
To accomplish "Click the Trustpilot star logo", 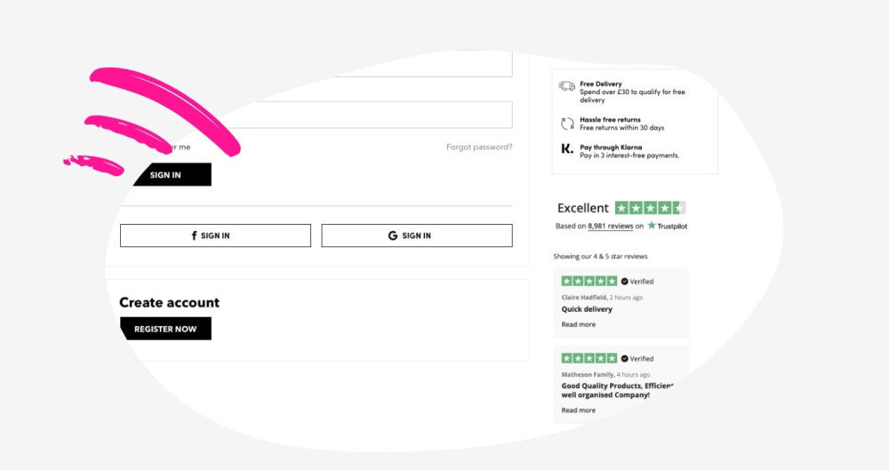I will (x=652, y=226).
